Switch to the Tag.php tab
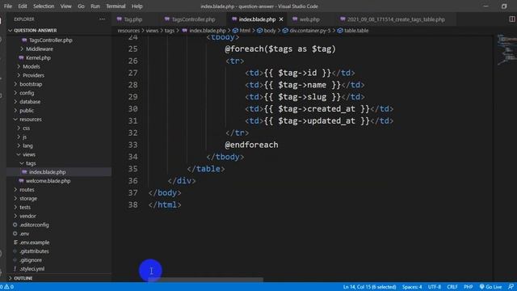The image size is (517, 291). (x=132, y=19)
